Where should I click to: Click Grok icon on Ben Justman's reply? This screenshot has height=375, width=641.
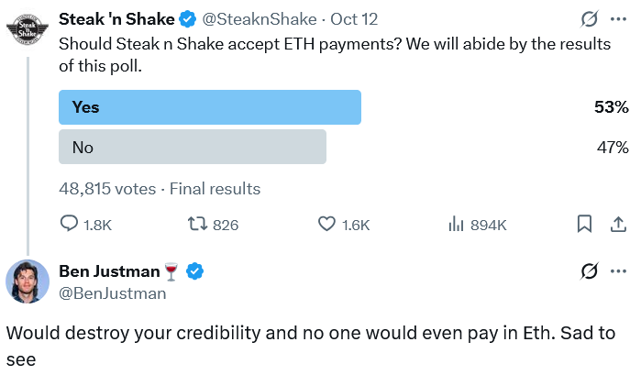[591, 270]
